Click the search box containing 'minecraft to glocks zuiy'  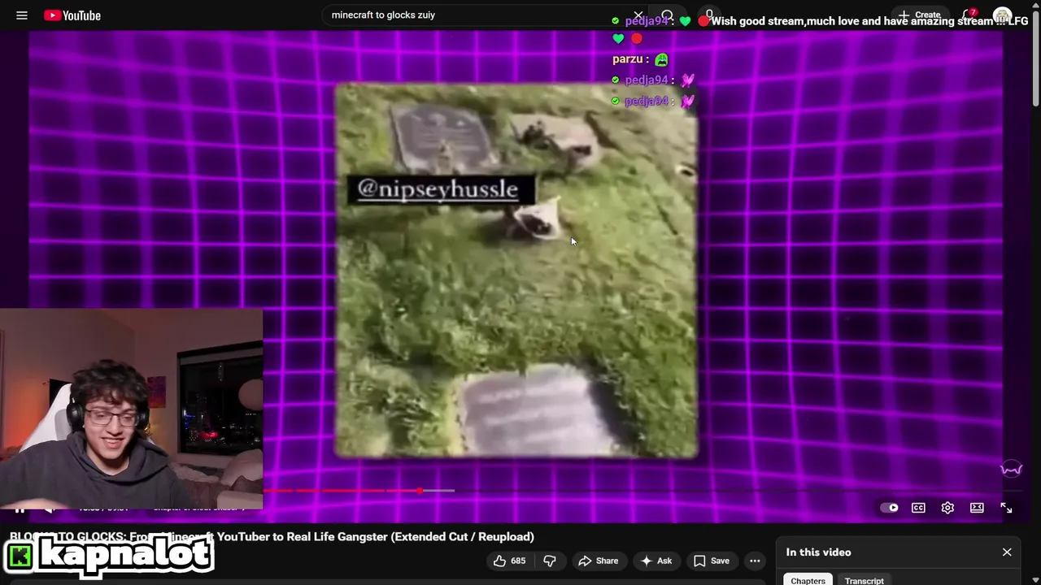[476, 15]
